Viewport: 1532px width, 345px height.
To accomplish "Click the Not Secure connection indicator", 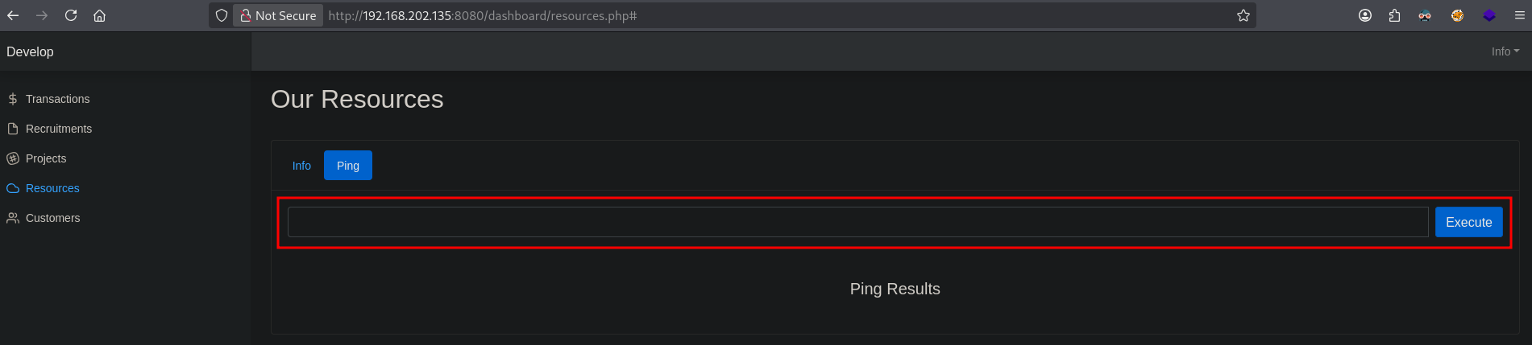I will (278, 15).
